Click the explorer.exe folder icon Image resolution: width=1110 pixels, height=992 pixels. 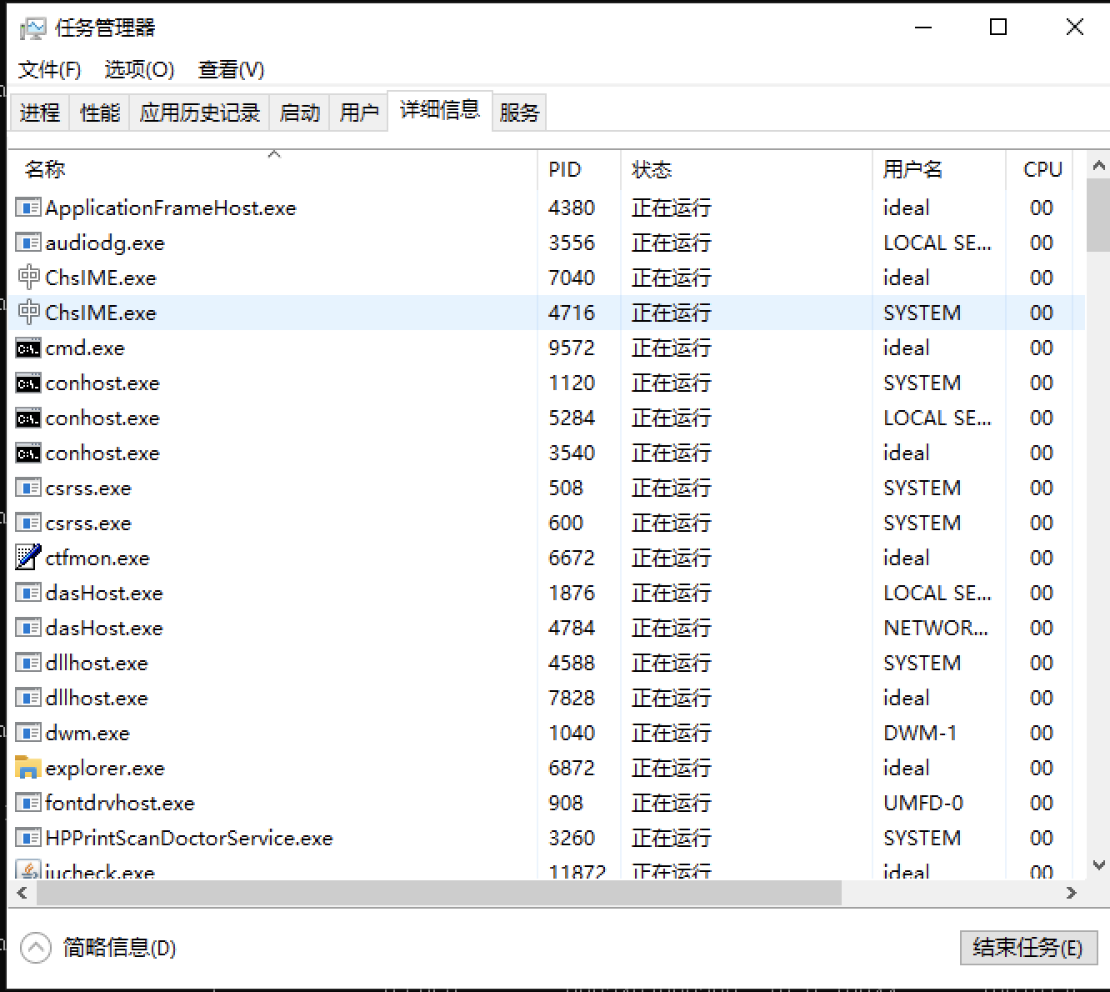[x=28, y=768]
